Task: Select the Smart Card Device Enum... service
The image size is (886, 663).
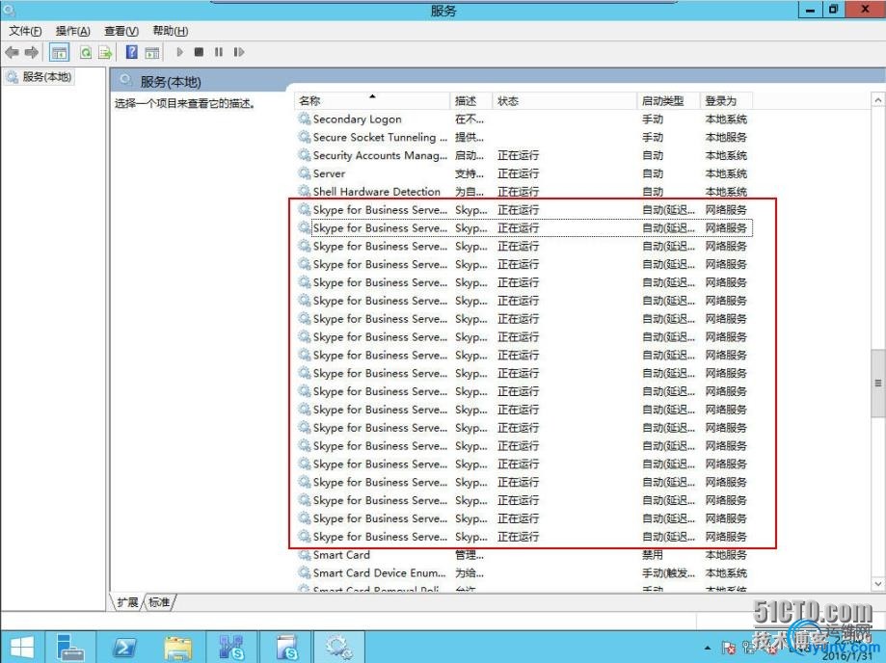Action: point(524,573)
